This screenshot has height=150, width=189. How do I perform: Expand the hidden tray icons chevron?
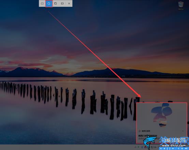click(135, 147)
